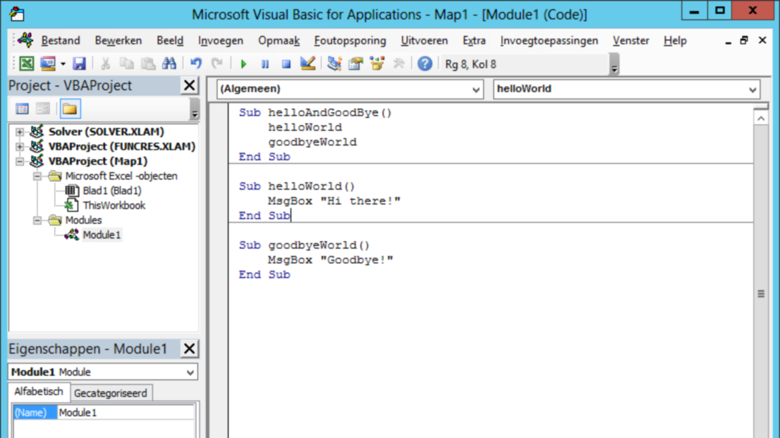Click the code window vertical scrollbar thumb
The width and height of the screenshot is (780, 438).
point(761,294)
